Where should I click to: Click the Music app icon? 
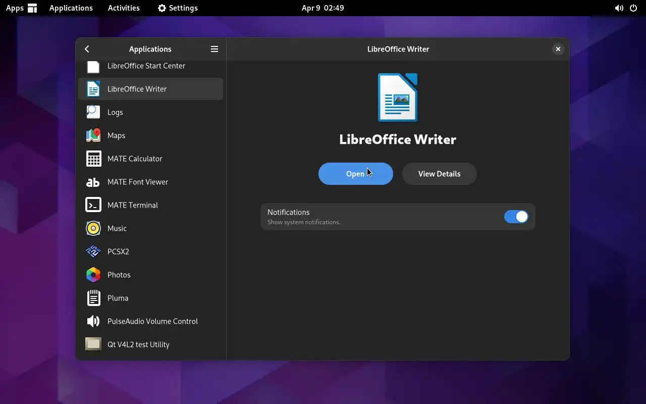[x=93, y=228]
